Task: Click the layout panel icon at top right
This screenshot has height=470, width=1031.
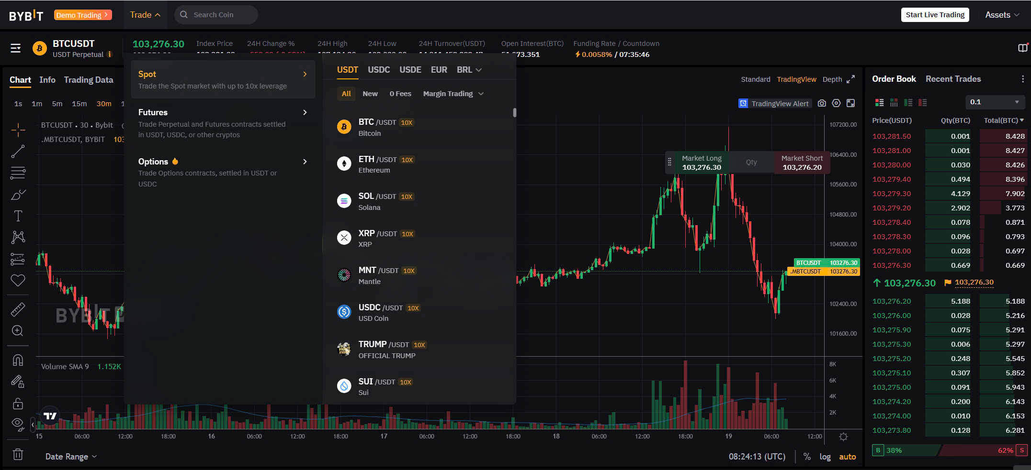Action: click(x=1023, y=48)
